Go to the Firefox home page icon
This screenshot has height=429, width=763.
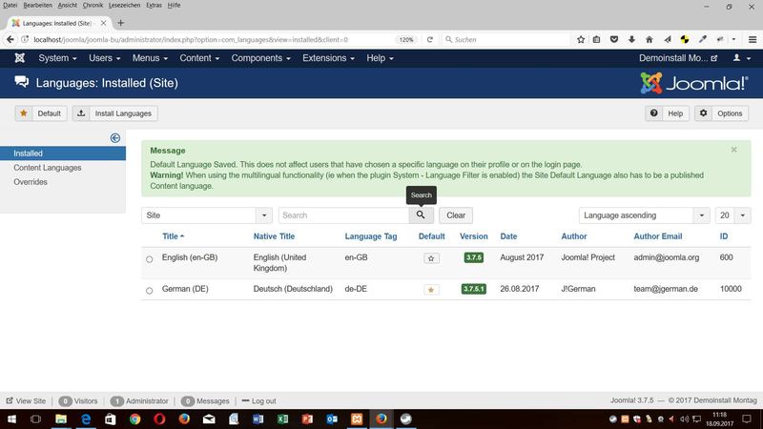pyautogui.click(x=650, y=39)
